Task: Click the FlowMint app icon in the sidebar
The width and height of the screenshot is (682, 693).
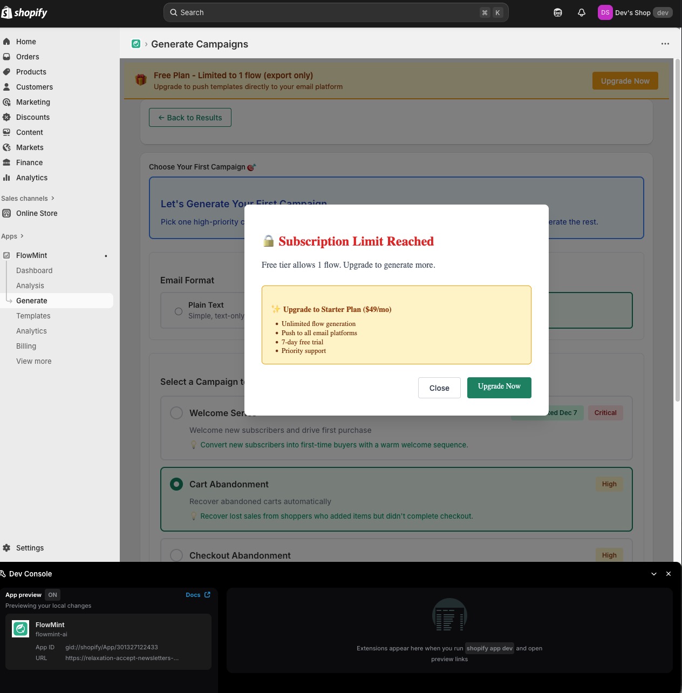Action: (6, 255)
